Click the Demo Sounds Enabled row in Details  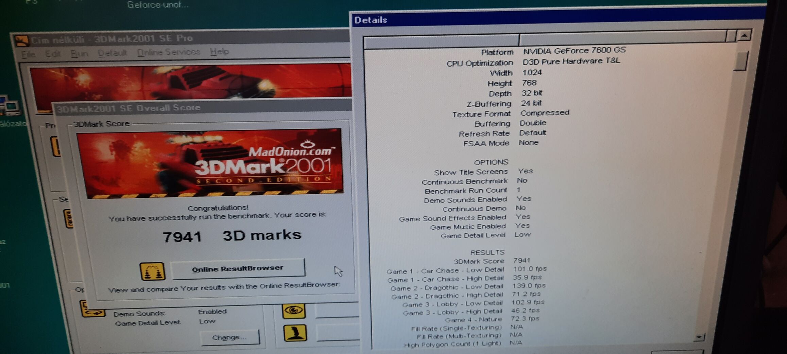coord(478,199)
